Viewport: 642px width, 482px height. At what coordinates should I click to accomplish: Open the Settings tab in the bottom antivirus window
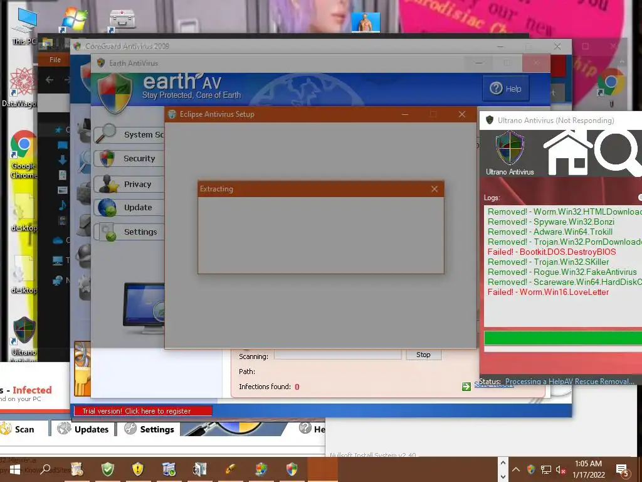[x=149, y=429]
